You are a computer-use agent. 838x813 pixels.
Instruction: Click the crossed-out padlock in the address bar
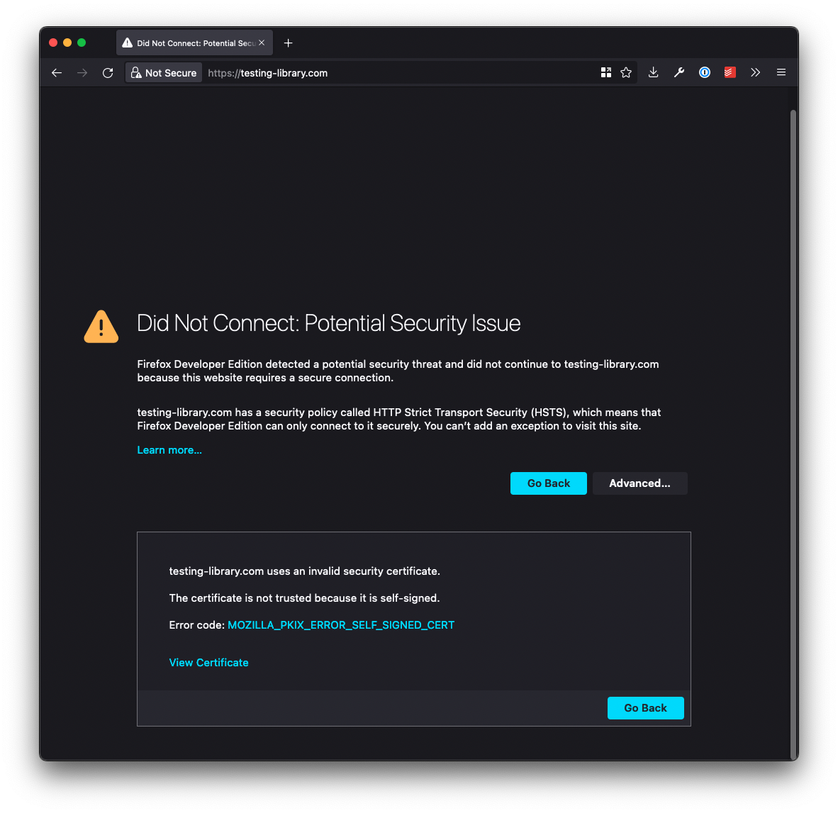(136, 72)
